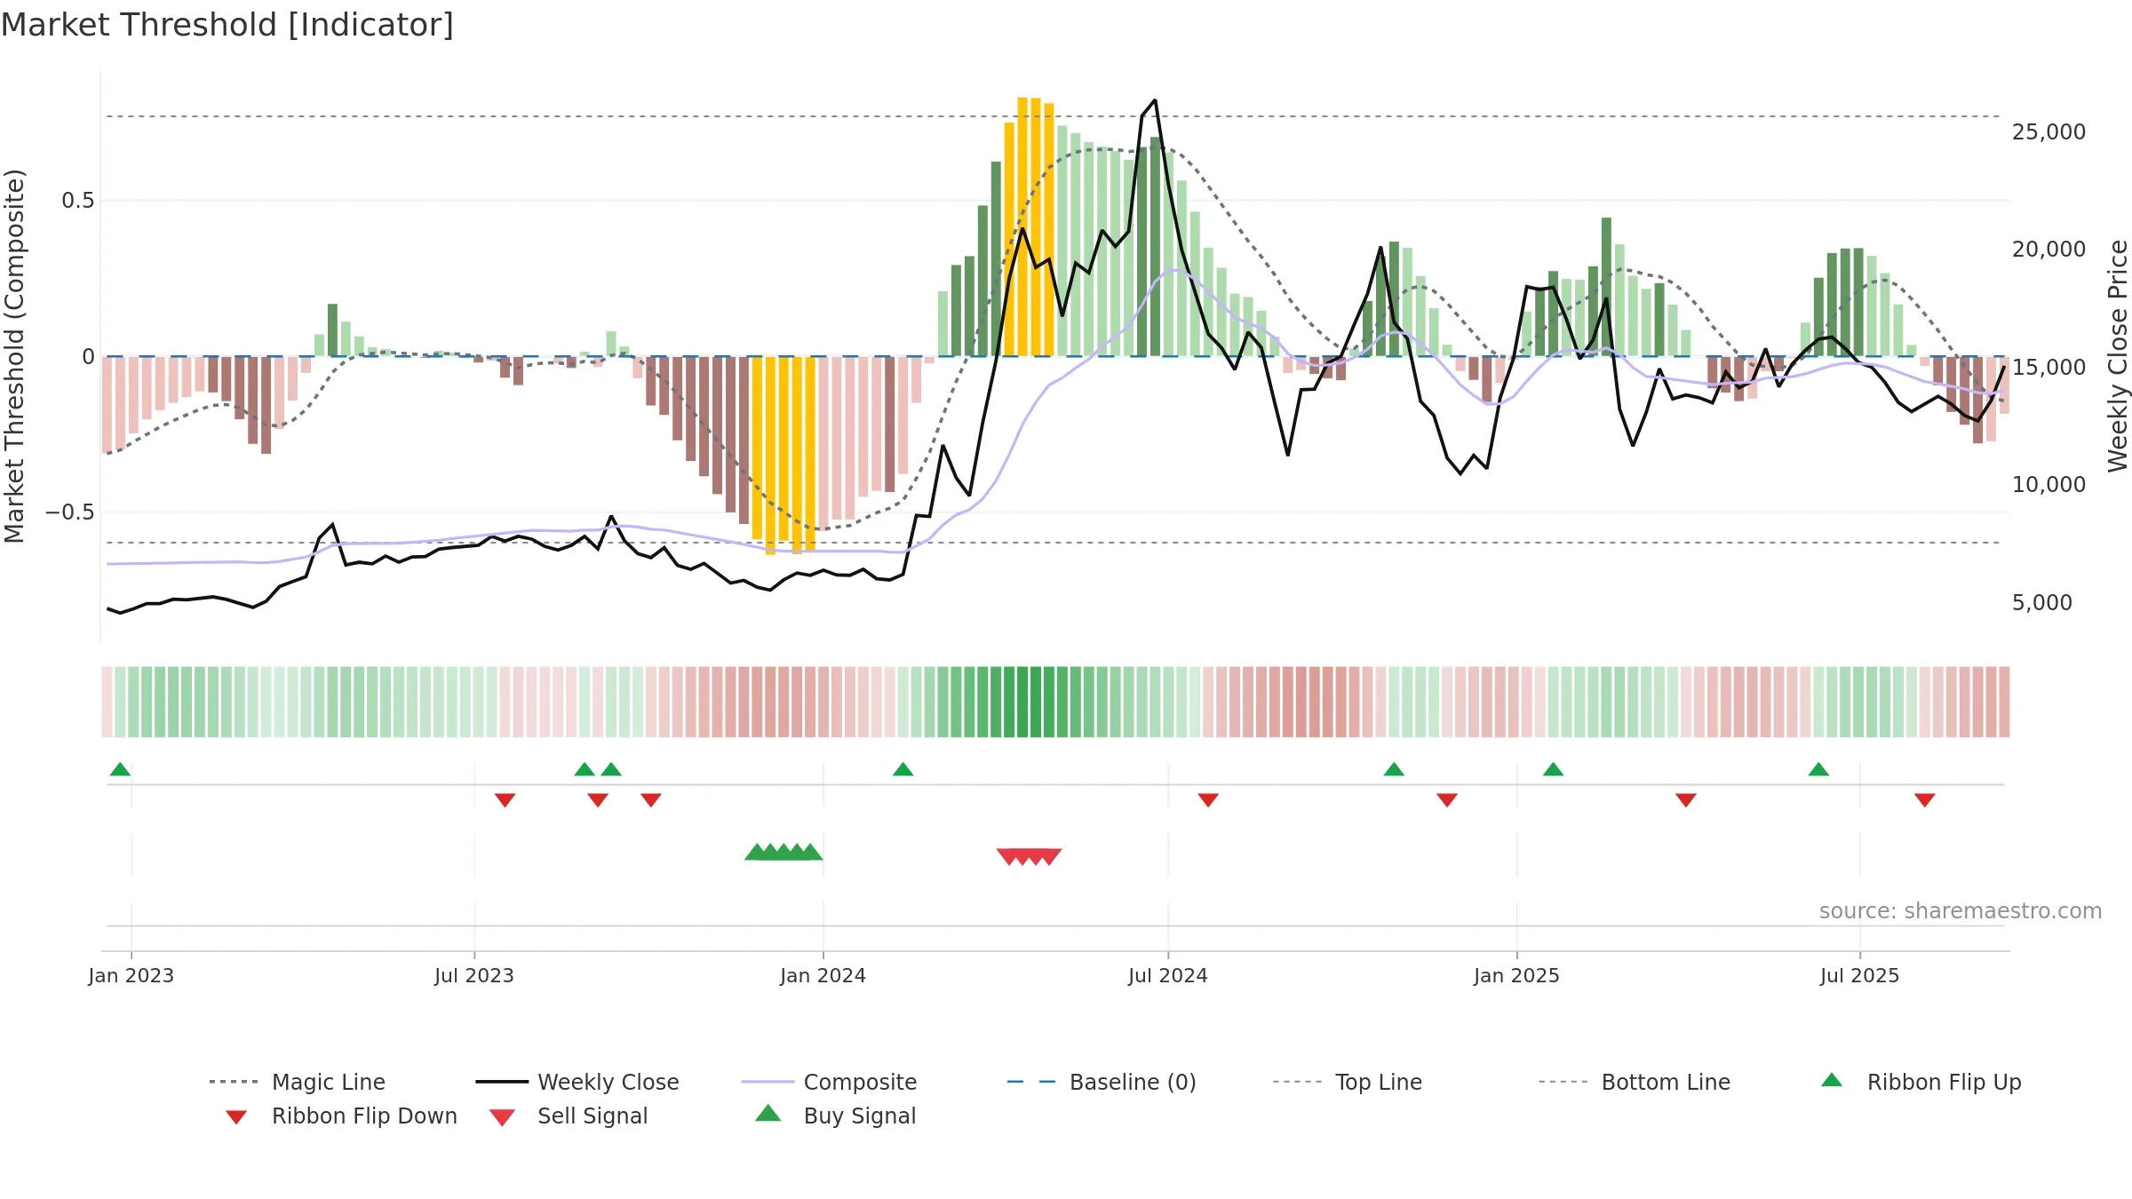Open the 'source: sharemaestro.com' link

[1961, 910]
